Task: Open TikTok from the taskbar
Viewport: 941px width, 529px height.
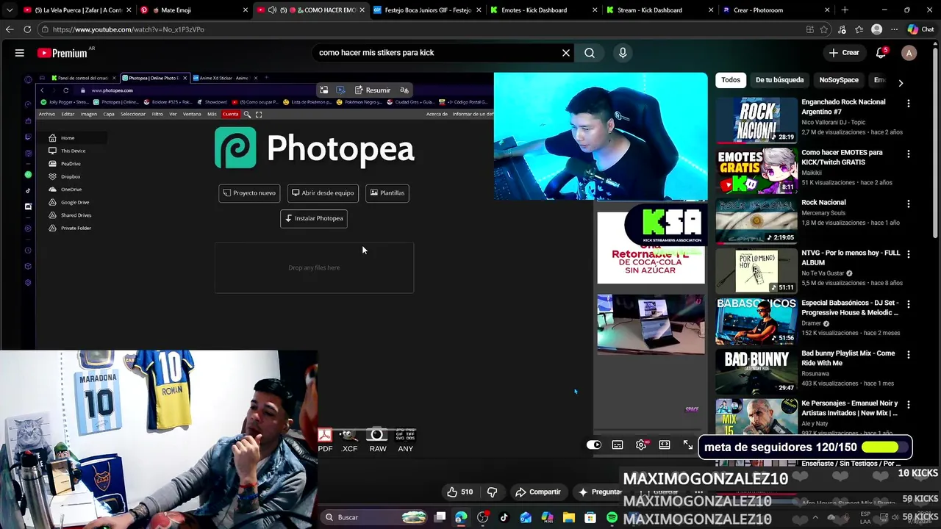Action: [504, 517]
